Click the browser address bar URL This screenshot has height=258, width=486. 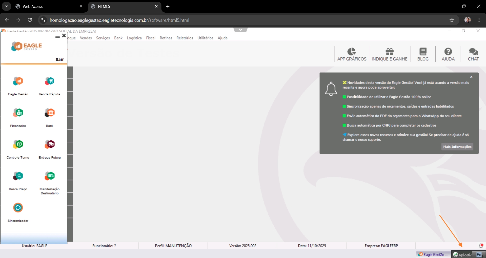[119, 20]
